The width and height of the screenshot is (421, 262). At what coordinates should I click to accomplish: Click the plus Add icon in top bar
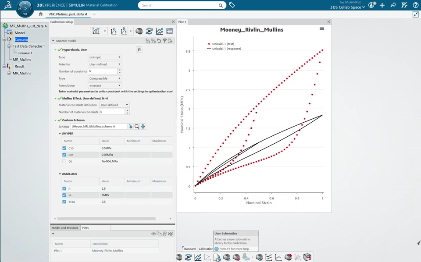click(382, 5)
